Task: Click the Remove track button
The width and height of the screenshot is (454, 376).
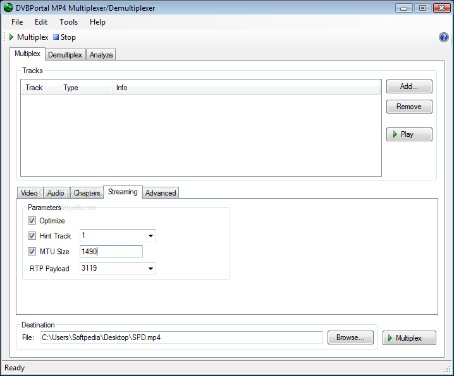Action: [x=409, y=107]
